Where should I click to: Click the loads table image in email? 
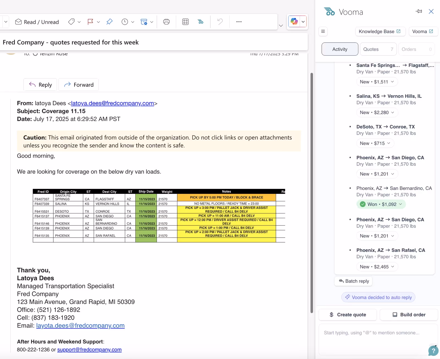click(159, 216)
